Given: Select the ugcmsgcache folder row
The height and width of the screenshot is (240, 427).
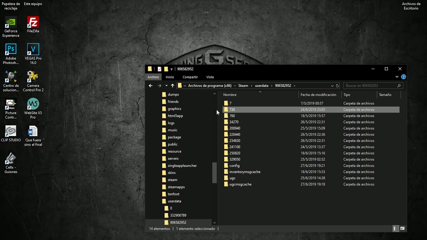Looking at the screenshot, I should [x=311, y=184].
